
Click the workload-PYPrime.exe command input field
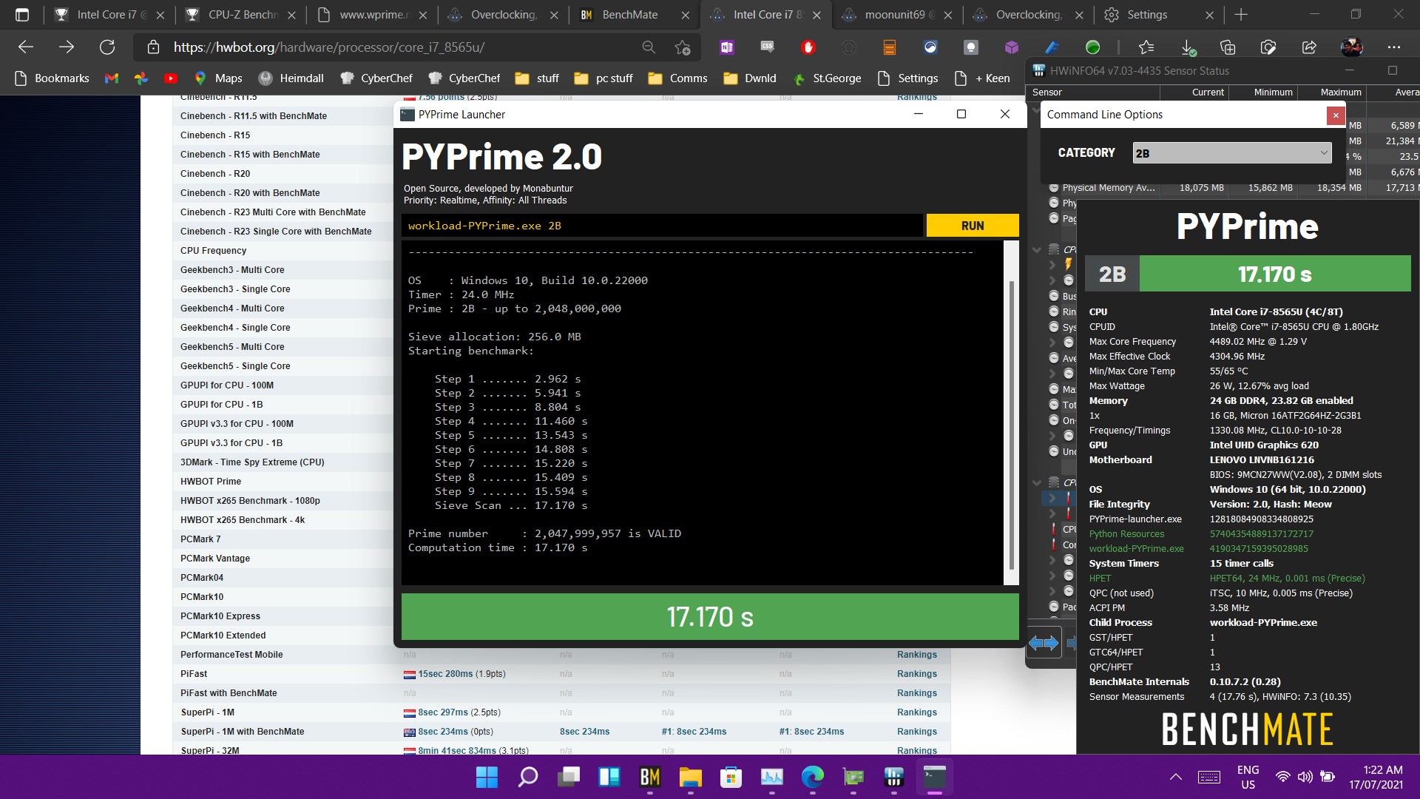tap(662, 226)
